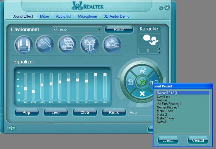Click the 12K equalizer slider handle
The width and height of the screenshot is (216, 149).
coord(86,81)
